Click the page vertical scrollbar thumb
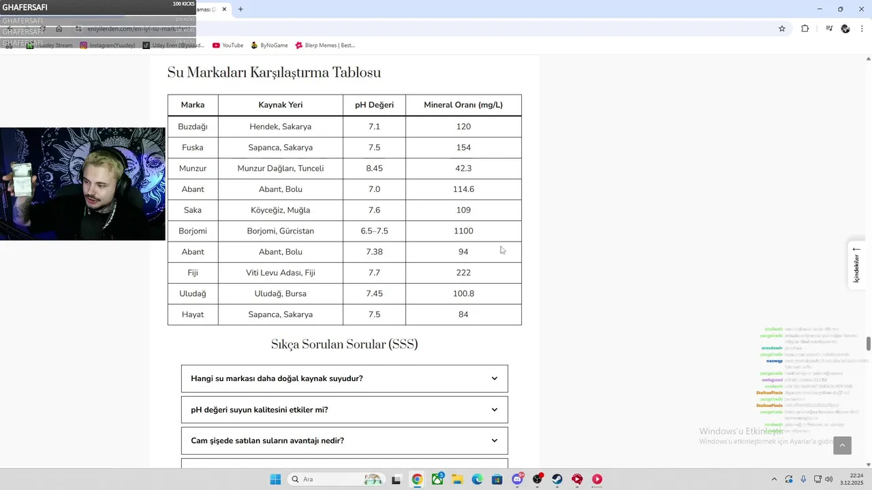 pyautogui.click(x=869, y=344)
